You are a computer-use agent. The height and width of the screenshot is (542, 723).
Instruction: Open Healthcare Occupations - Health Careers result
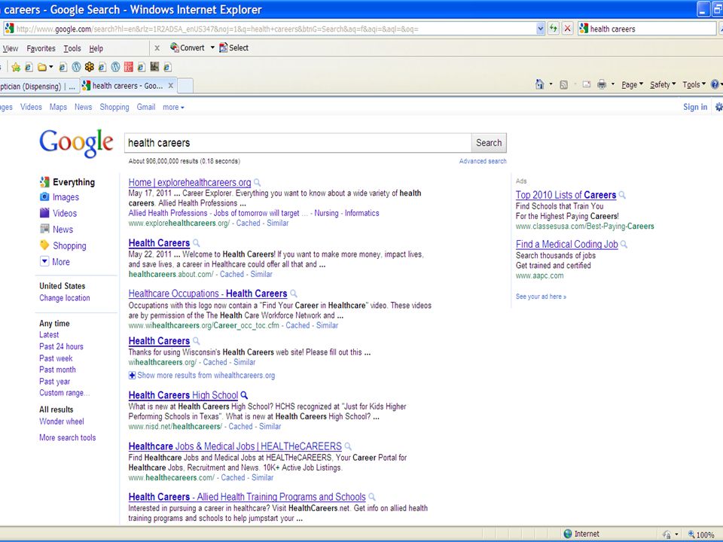tap(208, 294)
